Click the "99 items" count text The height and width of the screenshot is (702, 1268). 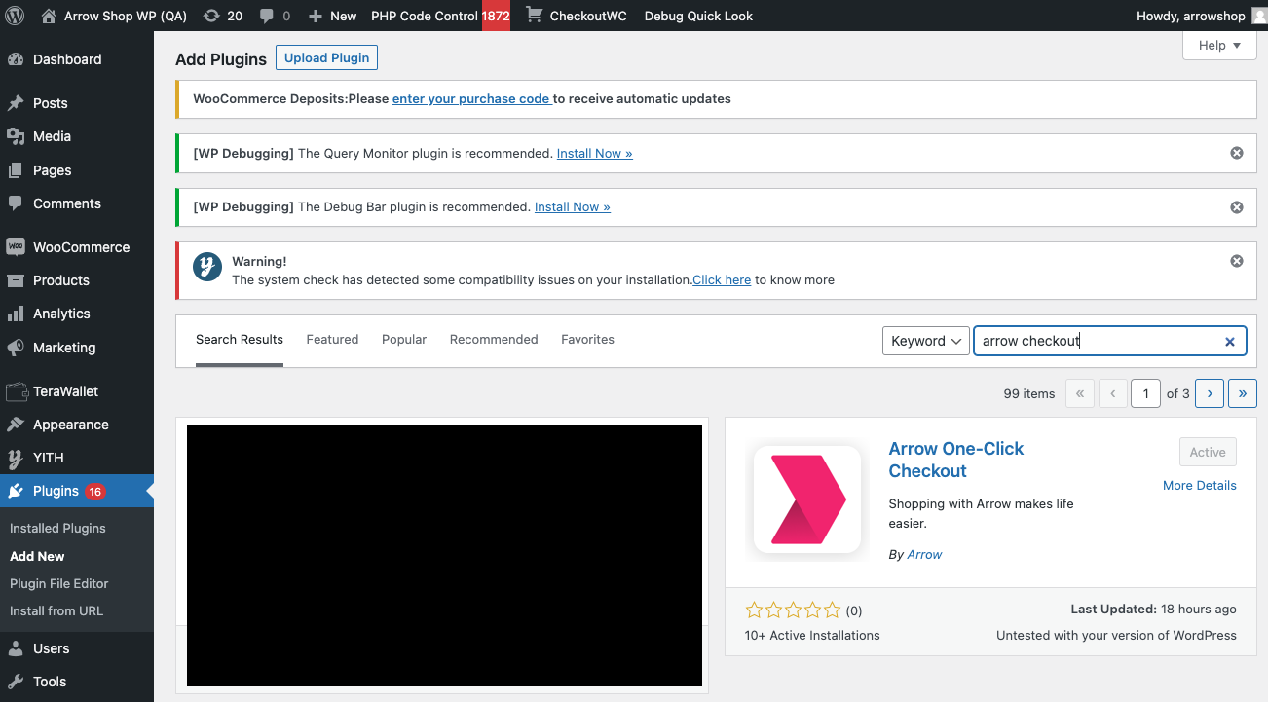coord(1029,394)
